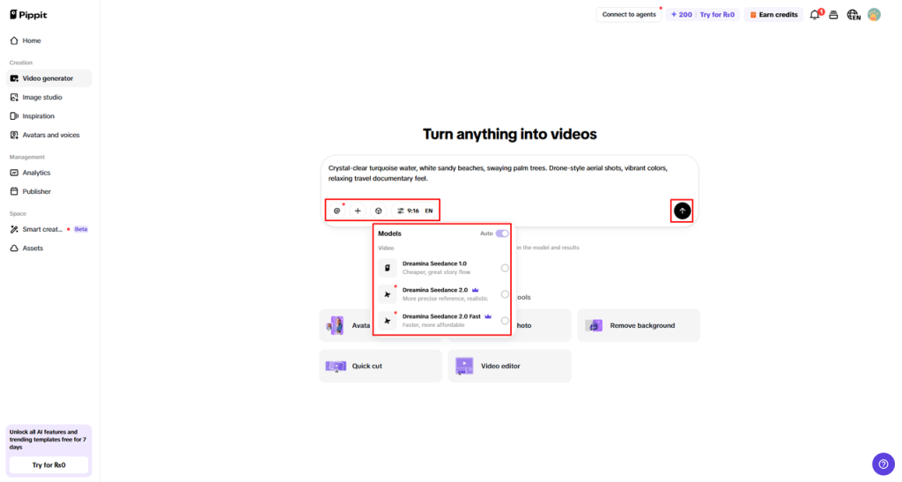The width and height of the screenshot is (902, 482).
Task: Open the stacked tasks icon in header
Action: pos(833,15)
